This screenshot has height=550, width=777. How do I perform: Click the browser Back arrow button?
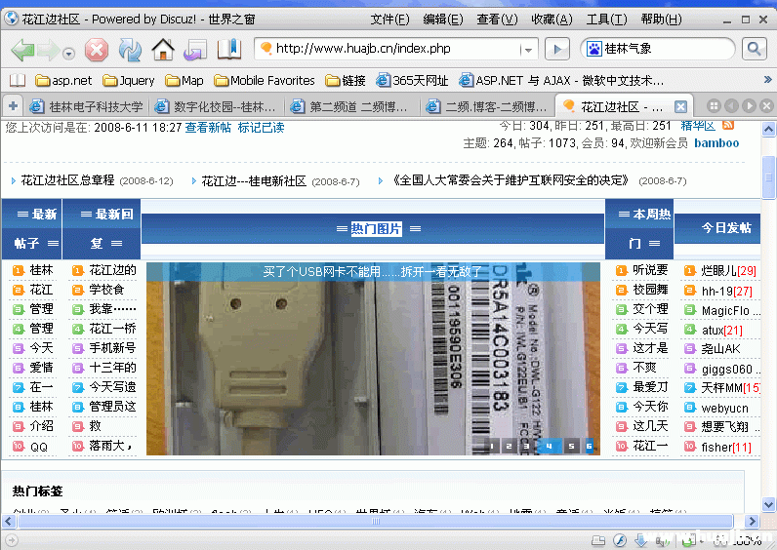pos(21,50)
